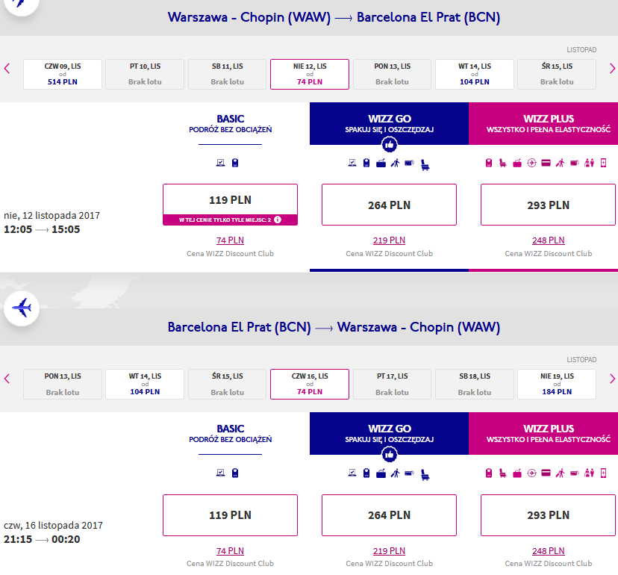Image resolution: width=618 pixels, height=575 pixels.
Task: Choose the outbound WIZZ PLUS fare for 293 PLN
Action: (549, 205)
